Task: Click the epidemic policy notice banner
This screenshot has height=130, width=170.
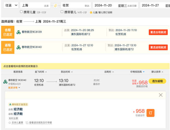Action: 85,66
